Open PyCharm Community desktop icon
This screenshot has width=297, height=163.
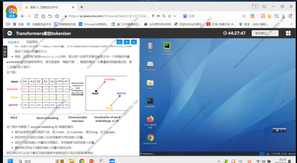(x=167, y=47)
